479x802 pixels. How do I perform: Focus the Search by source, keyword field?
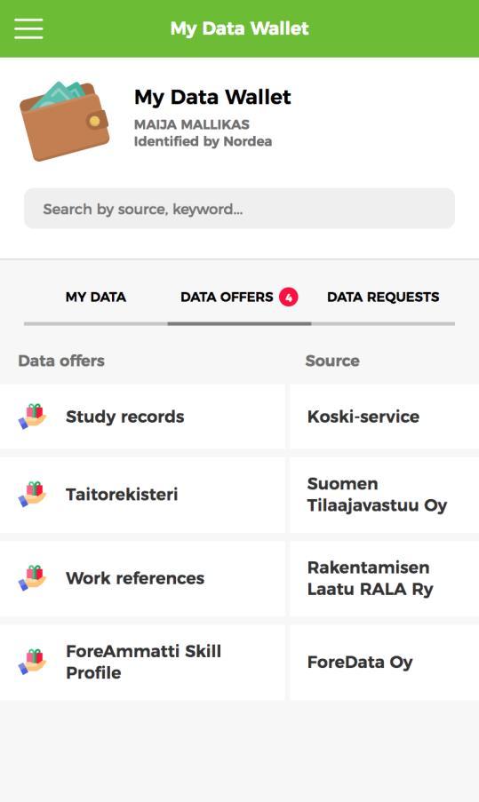[x=240, y=209]
